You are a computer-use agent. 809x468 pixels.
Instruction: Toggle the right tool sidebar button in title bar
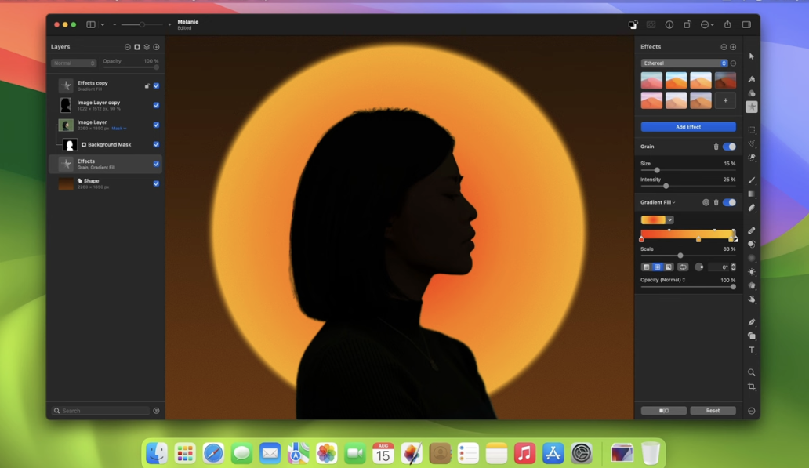[x=746, y=25]
